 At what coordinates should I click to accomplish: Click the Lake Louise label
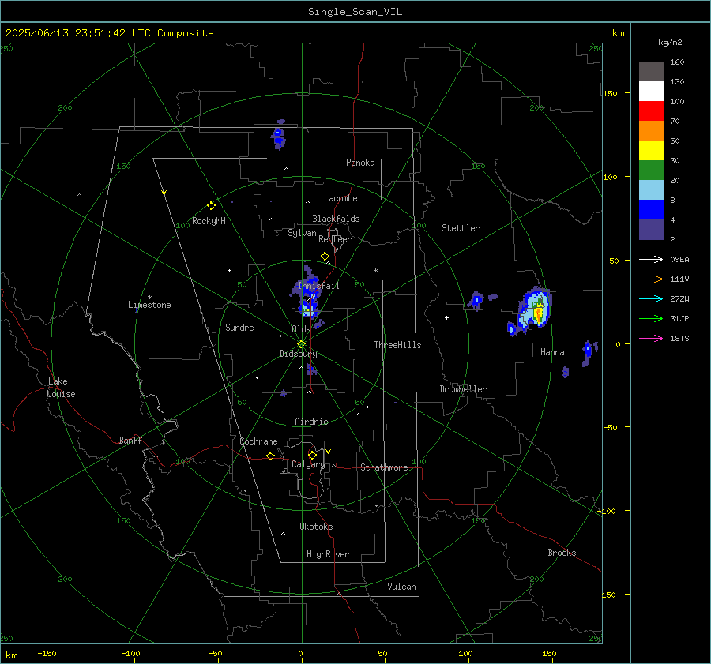[x=61, y=388]
